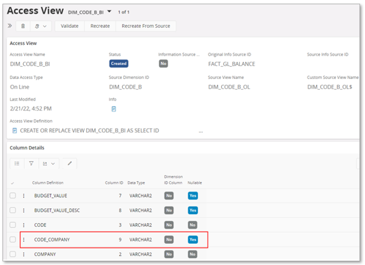Open the Info document icon
The image size is (365, 265).
point(114,109)
